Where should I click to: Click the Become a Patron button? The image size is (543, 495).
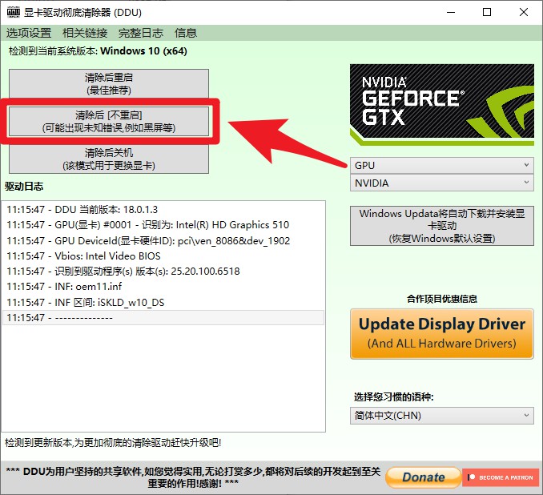(x=500, y=477)
